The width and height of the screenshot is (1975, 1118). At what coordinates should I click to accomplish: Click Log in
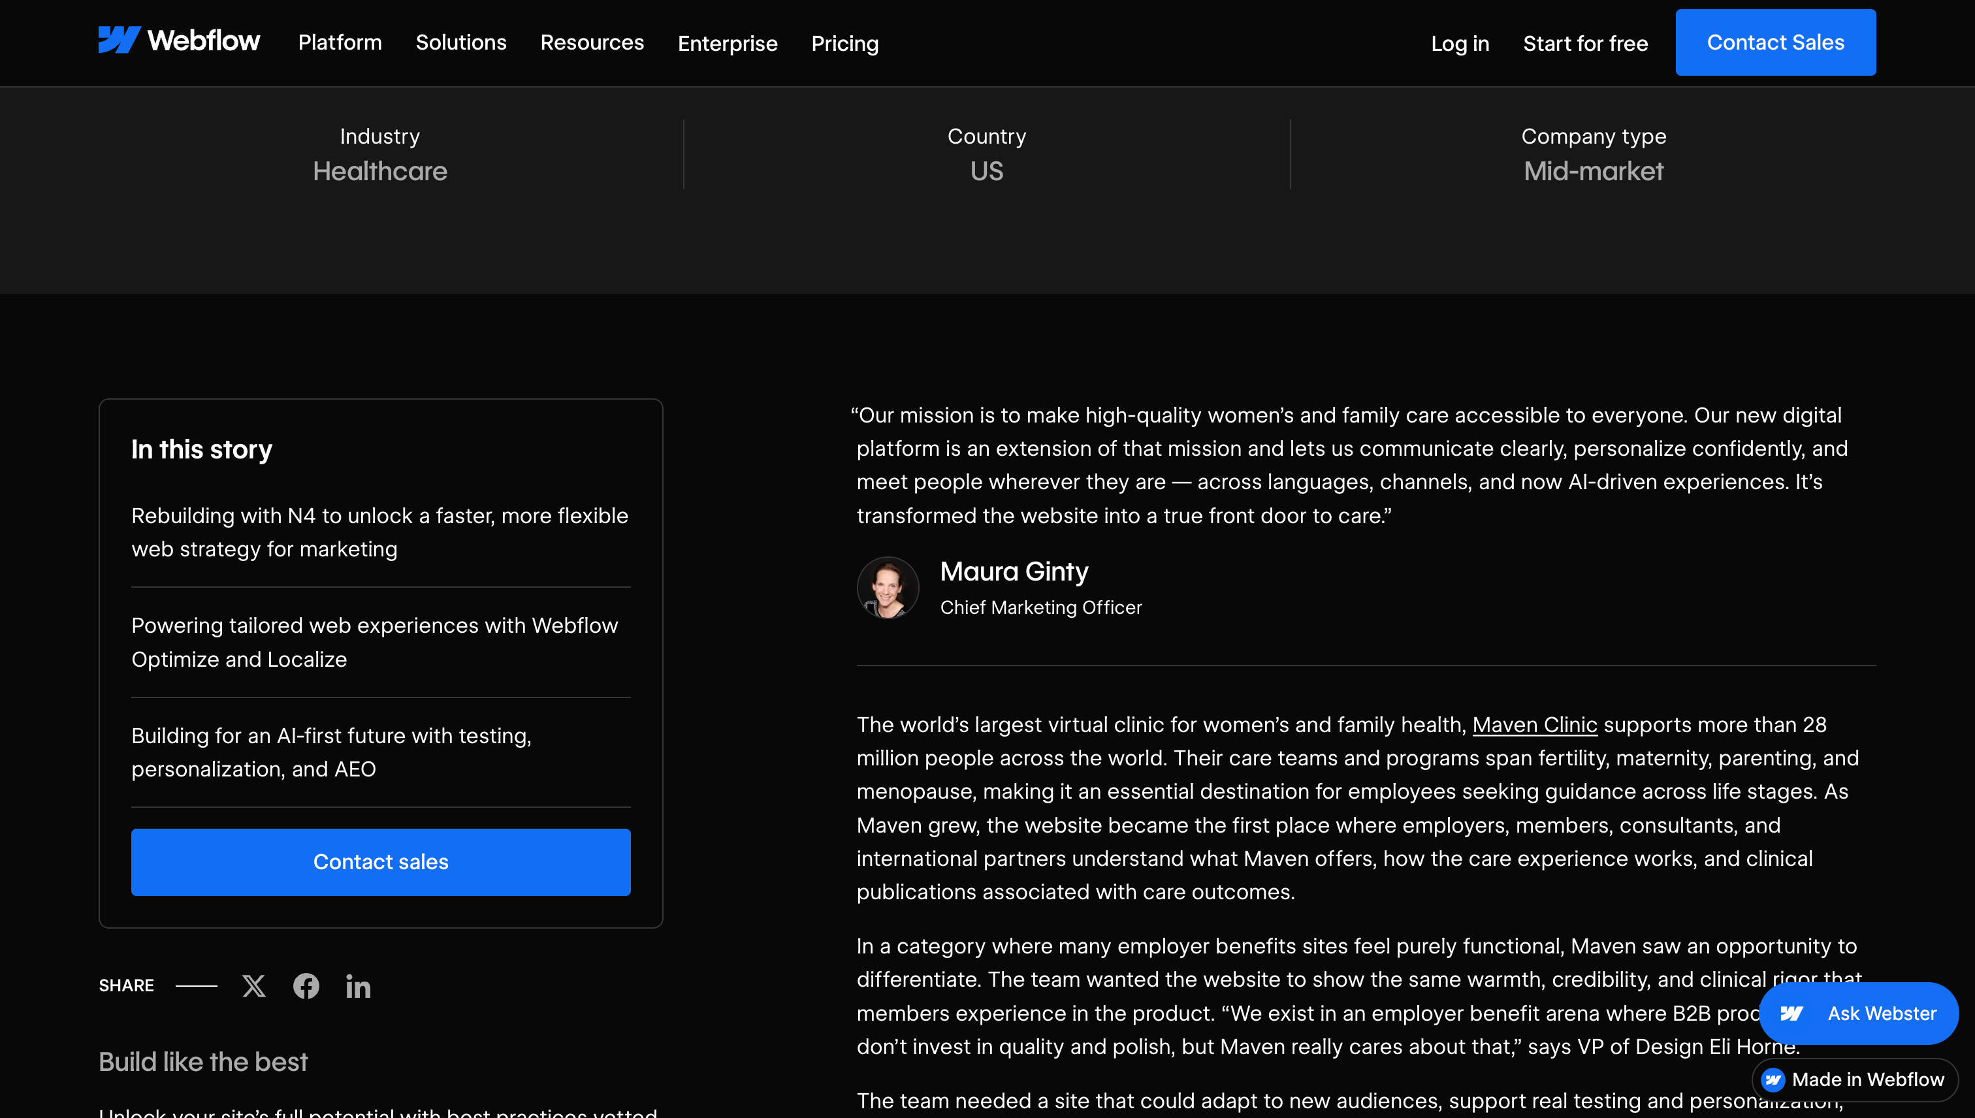click(x=1460, y=43)
